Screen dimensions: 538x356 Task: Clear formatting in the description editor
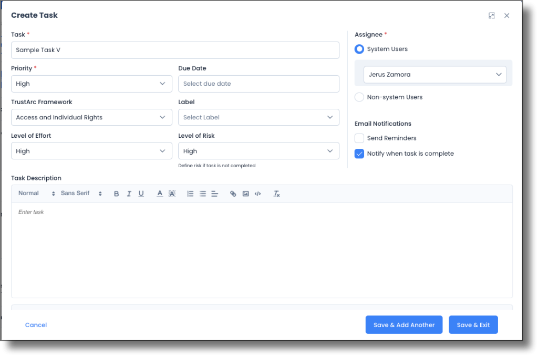(x=276, y=194)
